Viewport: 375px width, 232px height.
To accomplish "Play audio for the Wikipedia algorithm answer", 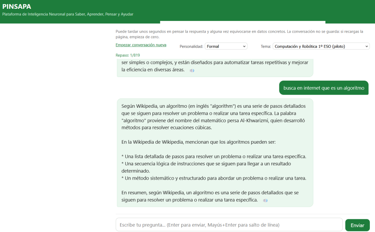I will click(265, 200).
